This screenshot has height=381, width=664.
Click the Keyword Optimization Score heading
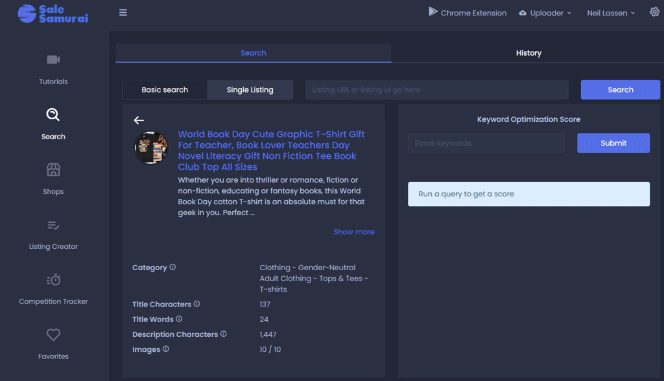[x=528, y=119]
